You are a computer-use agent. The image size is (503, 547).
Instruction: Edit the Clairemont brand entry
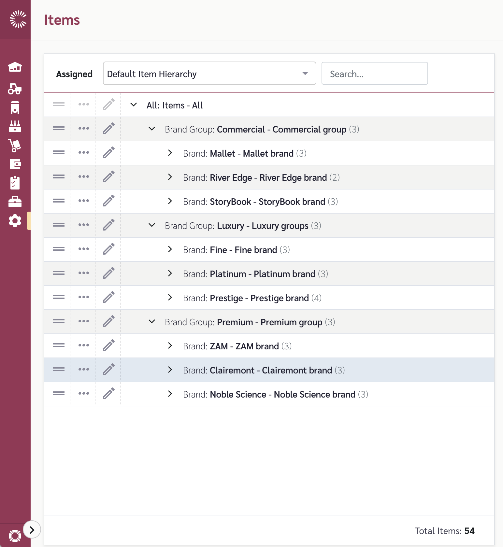108,369
